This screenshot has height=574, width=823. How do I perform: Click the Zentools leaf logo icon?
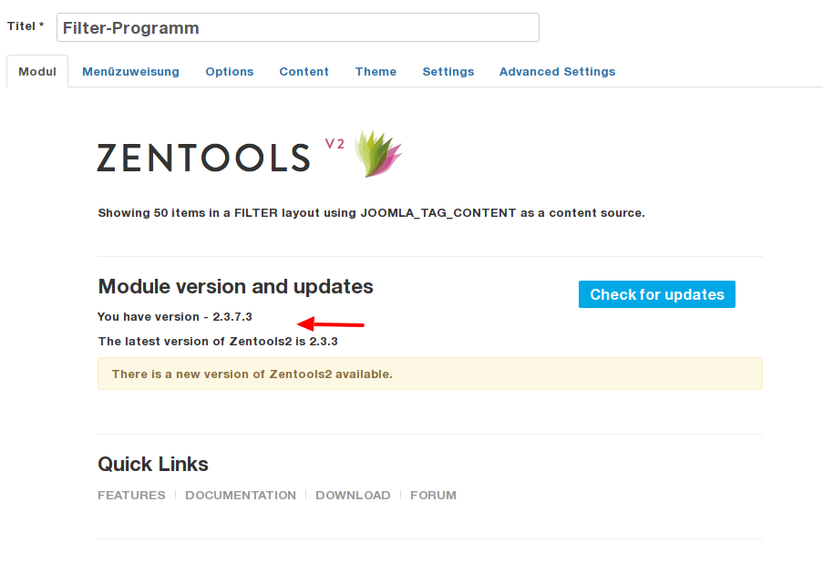pyautogui.click(x=378, y=153)
